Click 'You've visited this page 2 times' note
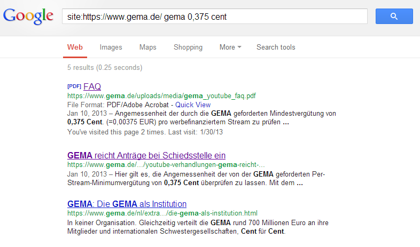The width and height of the screenshot is (420, 247). click(x=145, y=132)
